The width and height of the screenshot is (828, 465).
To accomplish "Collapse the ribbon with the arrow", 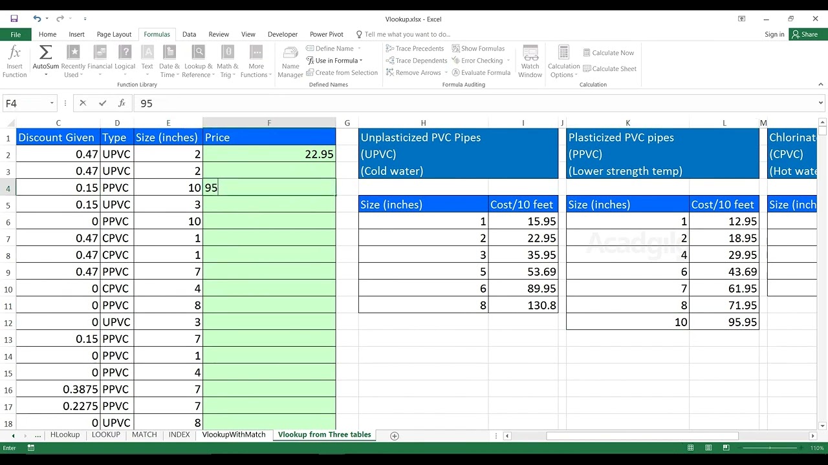I will click(821, 84).
